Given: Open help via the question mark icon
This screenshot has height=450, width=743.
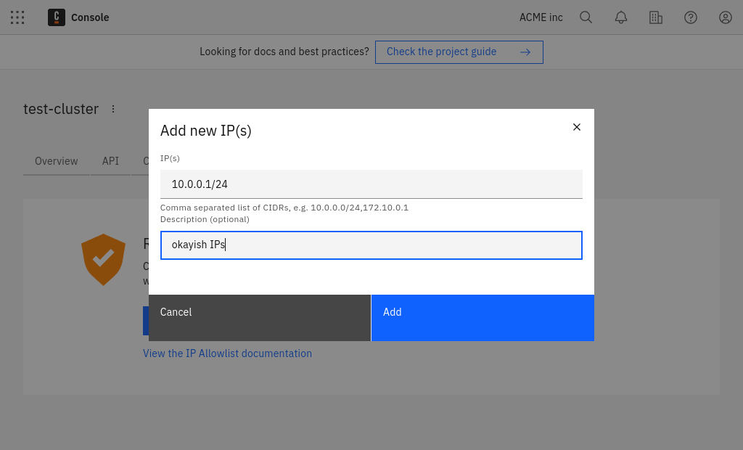Looking at the screenshot, I should 691,17.
